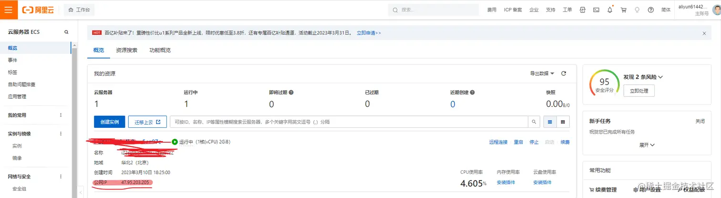The height and width of the screenshot is (198, 721).
Task: Click the security score 95 gauge
Action: coord(604,83)
